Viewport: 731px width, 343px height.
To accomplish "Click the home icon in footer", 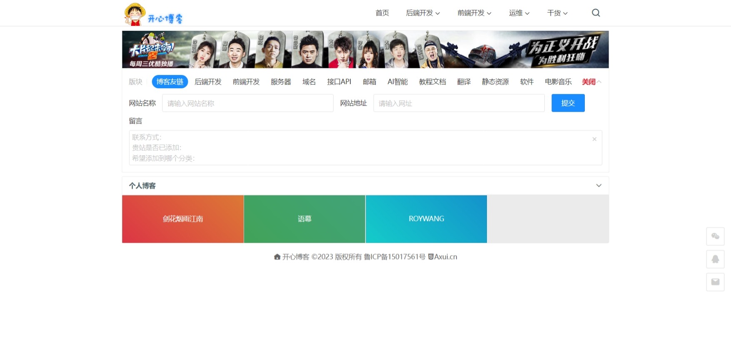I will click(277, 257).
